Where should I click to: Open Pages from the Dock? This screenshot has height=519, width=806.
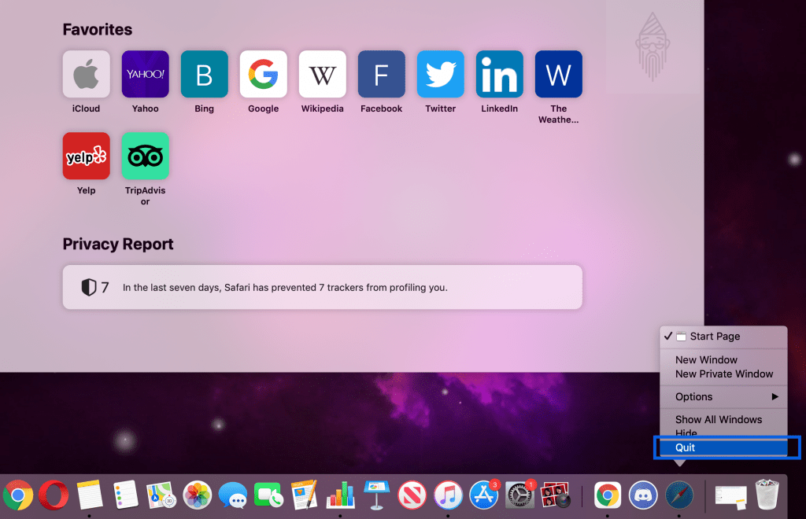pos(305,495)
